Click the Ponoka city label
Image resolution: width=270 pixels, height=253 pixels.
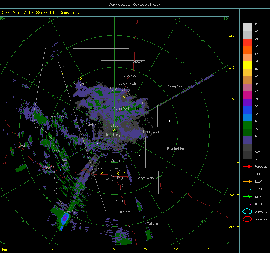[137, 62]
